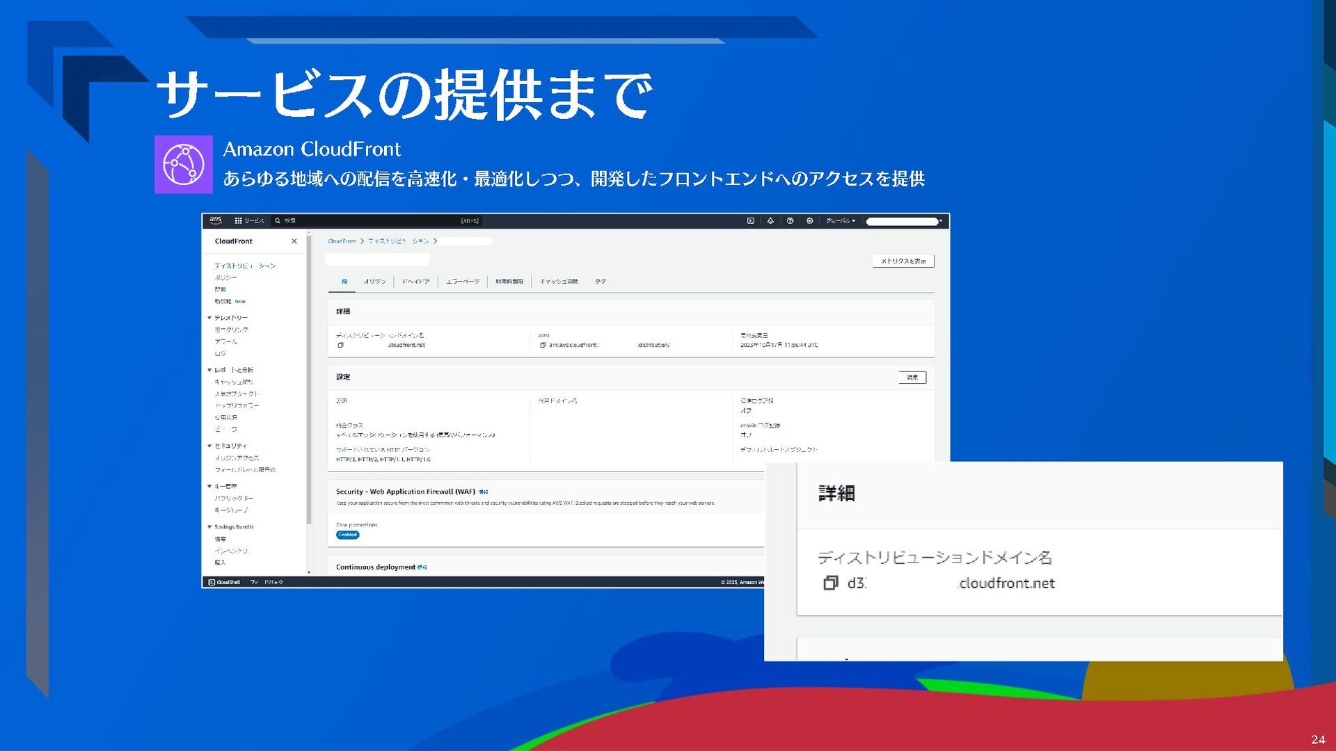Close the CloudFront sidebar with X
This screenshot has width=1336, height=751.
coord(294,241)
